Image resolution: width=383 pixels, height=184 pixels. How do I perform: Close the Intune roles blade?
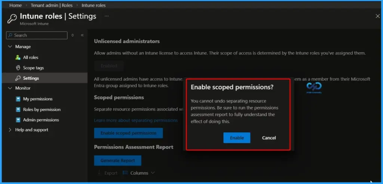click(377, 16)
